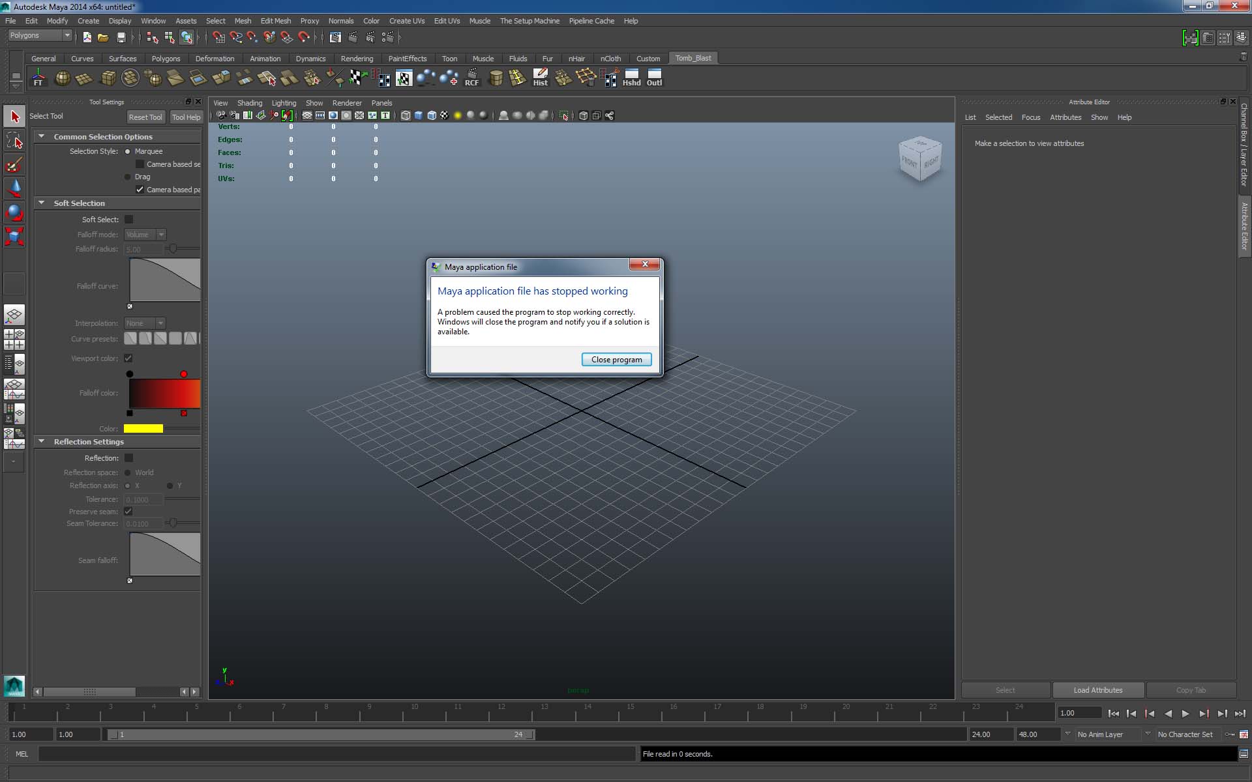
Task: Click the Hist shelf button
Action: tap(541, 78)
